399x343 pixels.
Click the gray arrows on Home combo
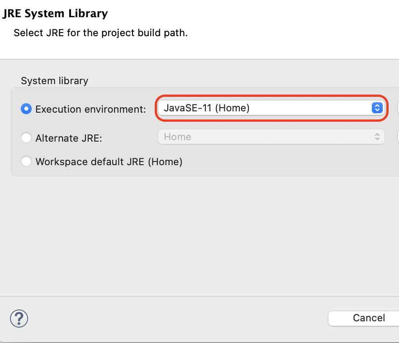pyautogui.click(x=377, y=137)
